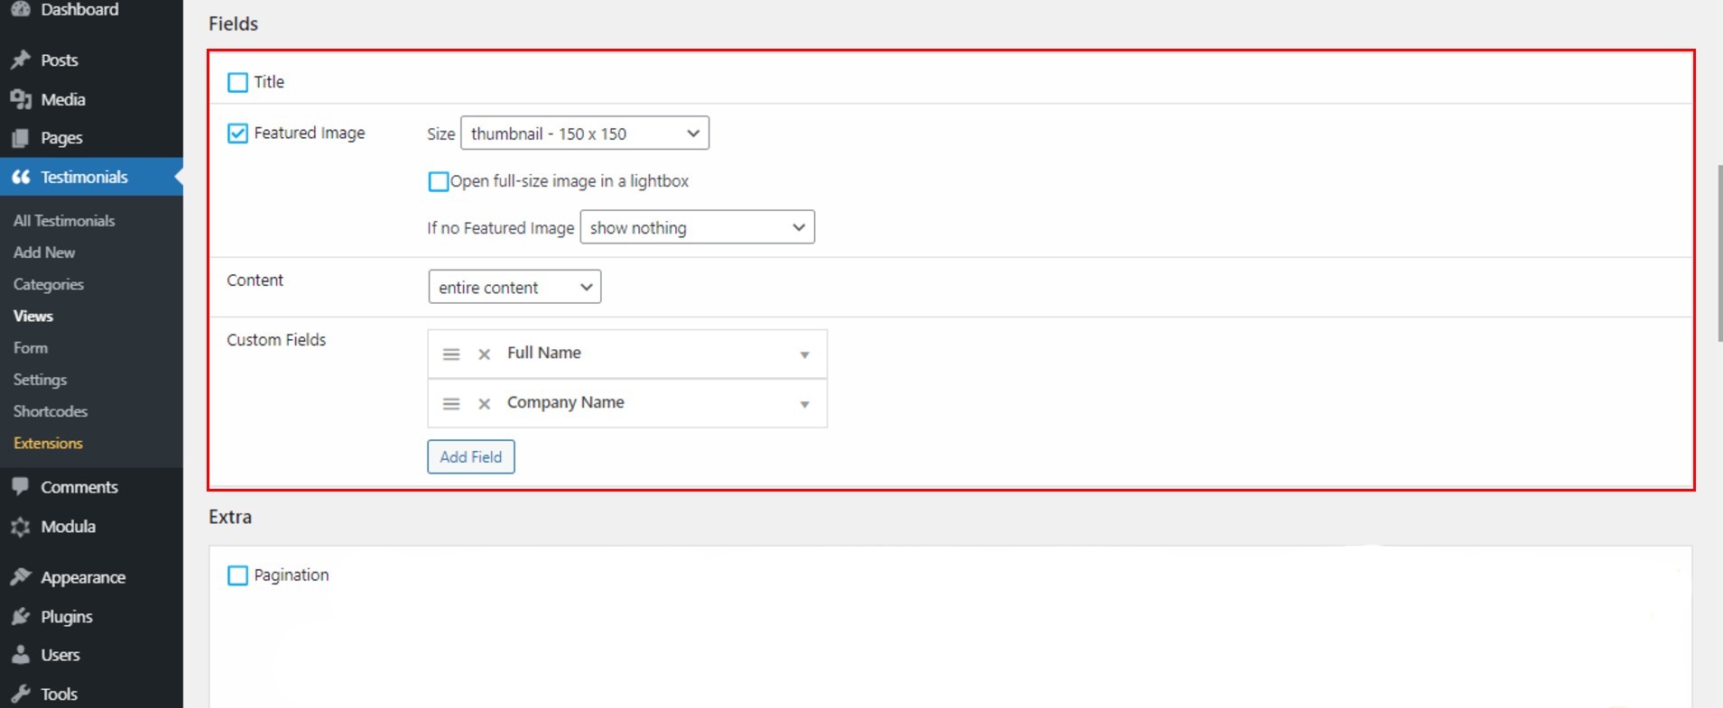Open the Pages menu
Image resolution: width=1723 pixels, height=708 pixels.
61,138
